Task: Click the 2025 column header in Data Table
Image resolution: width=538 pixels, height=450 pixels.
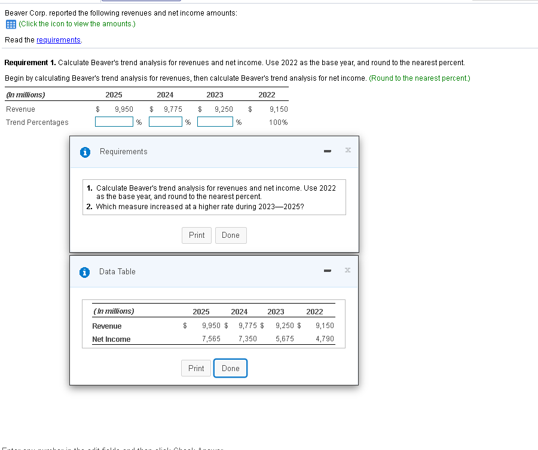Action: tap(201, 312)
